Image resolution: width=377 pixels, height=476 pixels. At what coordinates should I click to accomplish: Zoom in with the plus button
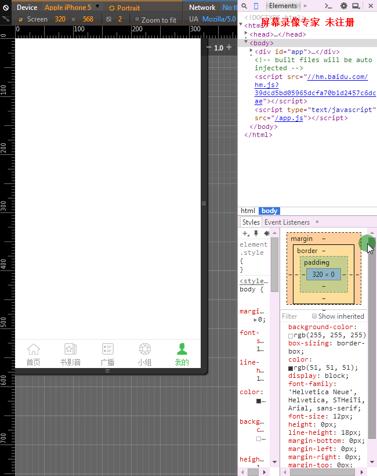point(229,47)
